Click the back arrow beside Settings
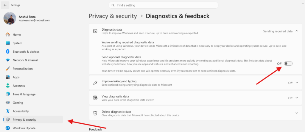 pos(5,5)
